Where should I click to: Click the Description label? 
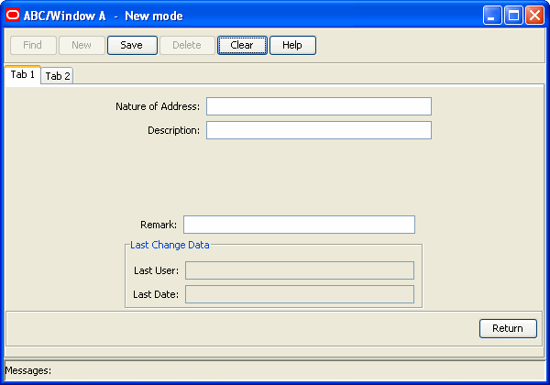click(x=173, y=130)
